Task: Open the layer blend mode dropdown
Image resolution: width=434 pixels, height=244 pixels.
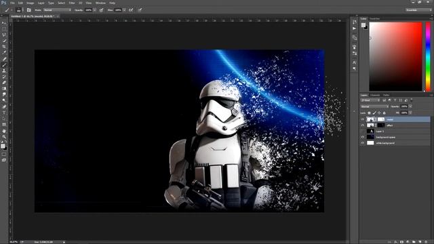Action: click(374, 106)
